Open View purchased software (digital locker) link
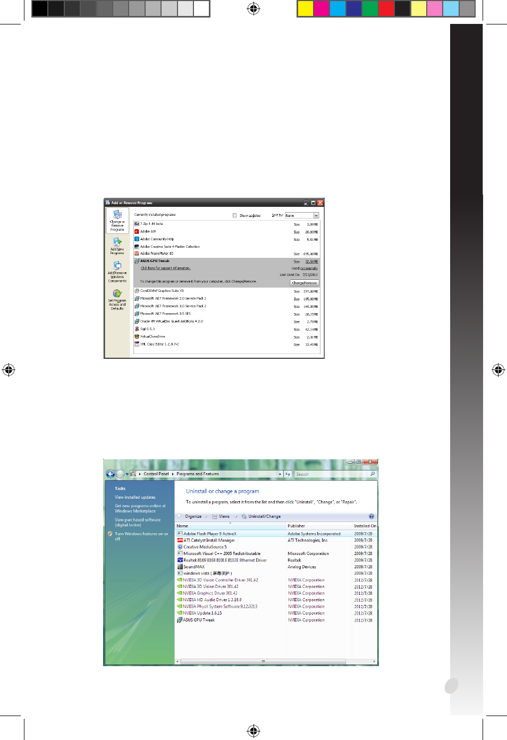This screenshot has width=507, height=740. coord(138,522)
